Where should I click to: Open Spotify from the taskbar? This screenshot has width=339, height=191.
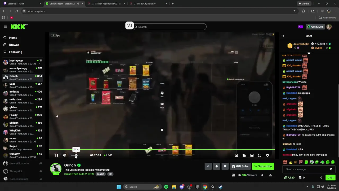[x=166, y=187]
